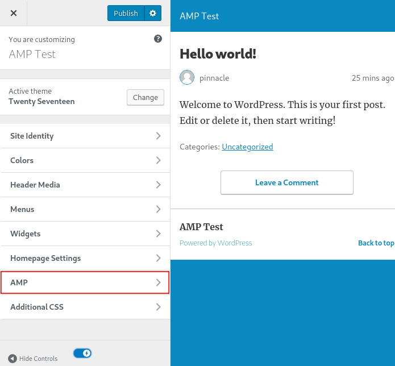The image size is (395, 366).
Task: Open Header Media section
Action: pos(85,185)
